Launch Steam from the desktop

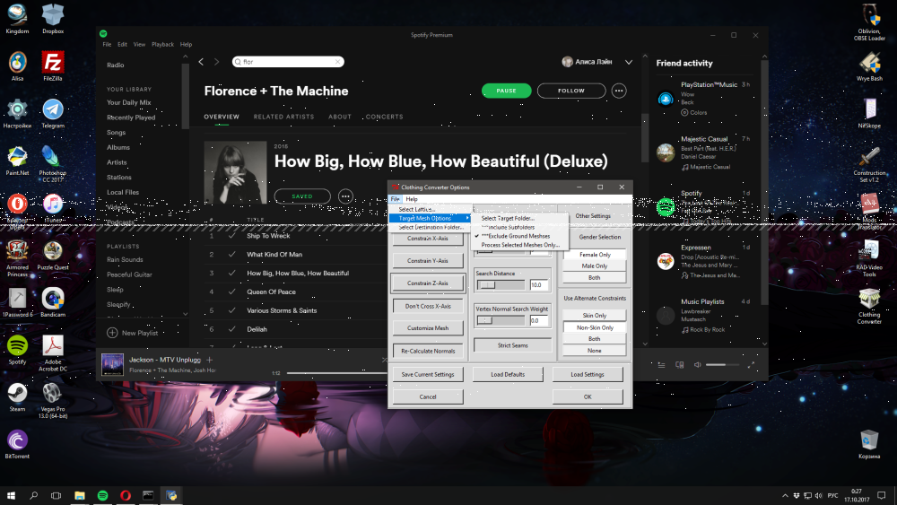click(x=17, y=396)
